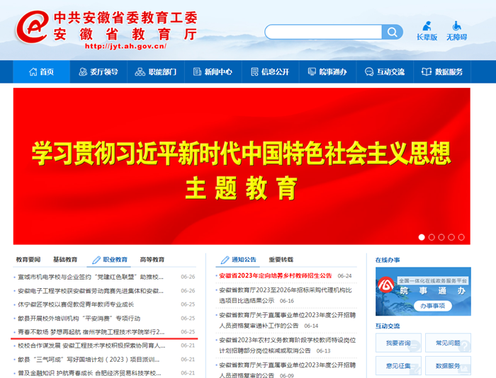Open the 长辈版 elder mode icon
This screenshot has height=378, width=496.
point(427,31)
